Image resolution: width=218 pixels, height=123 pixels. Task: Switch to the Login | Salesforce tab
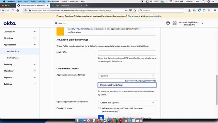(x=67, y=5)
